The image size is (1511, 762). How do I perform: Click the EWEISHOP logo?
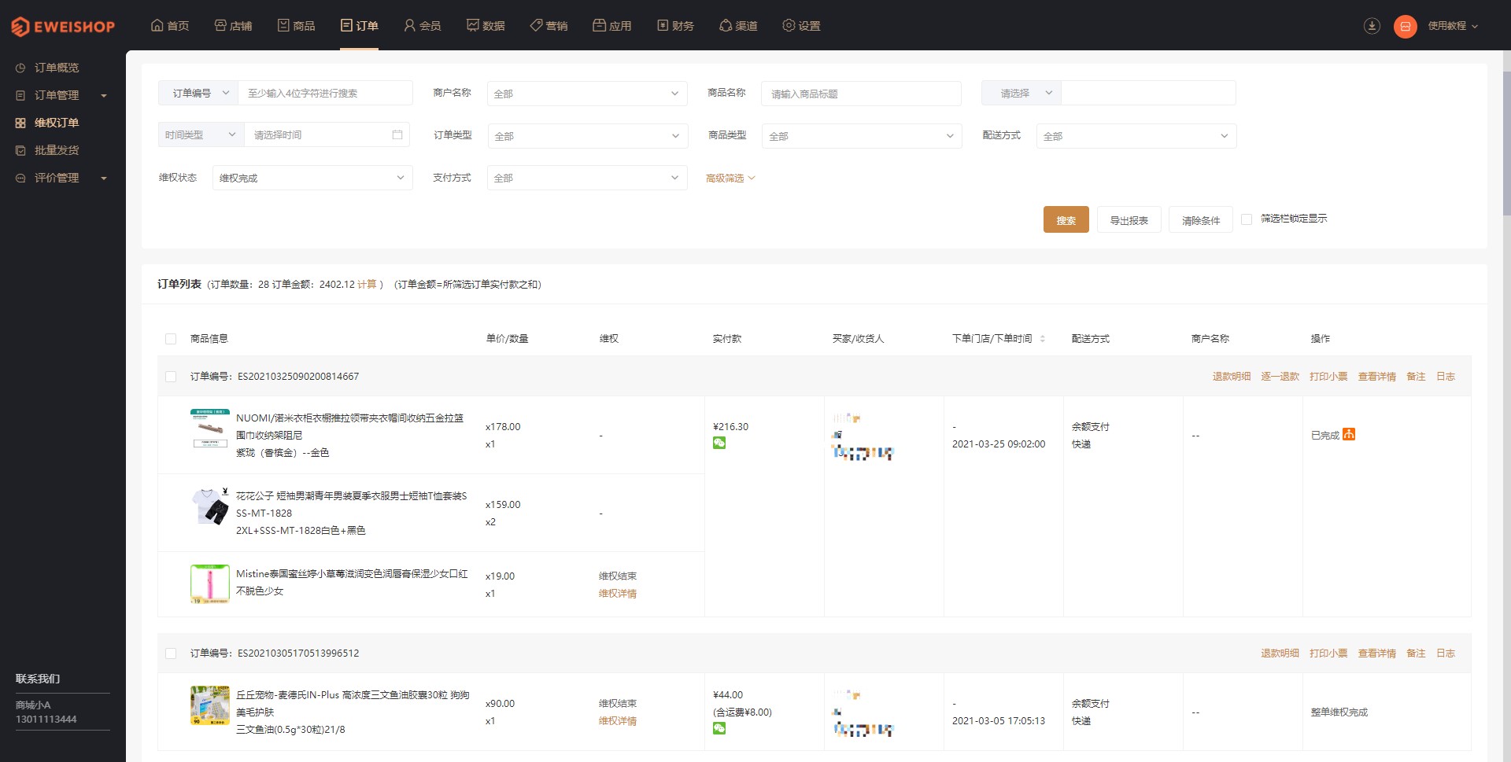click(x=63, y=26)
